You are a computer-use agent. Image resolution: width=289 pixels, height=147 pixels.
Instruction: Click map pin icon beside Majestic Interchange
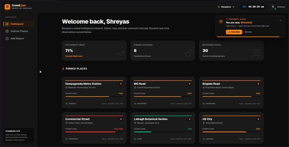click(x=66, y=88)
